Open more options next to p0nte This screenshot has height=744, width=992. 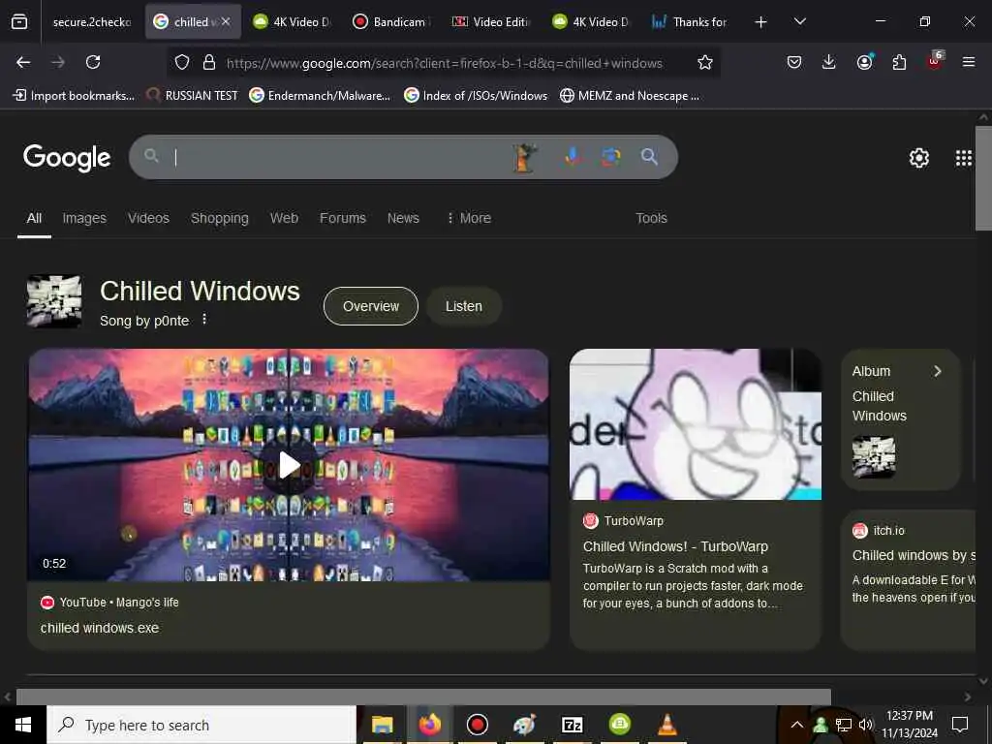pyautogui.click(x=203, y=319)
